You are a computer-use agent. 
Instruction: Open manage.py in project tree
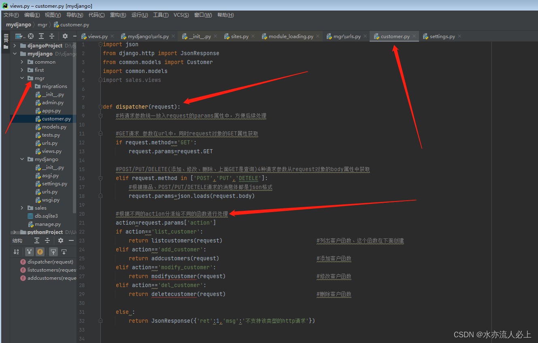pos(47,224)
